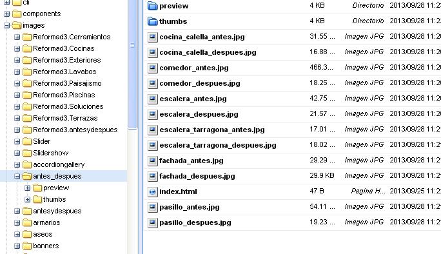Expand the Slidershow folder node

17,153
